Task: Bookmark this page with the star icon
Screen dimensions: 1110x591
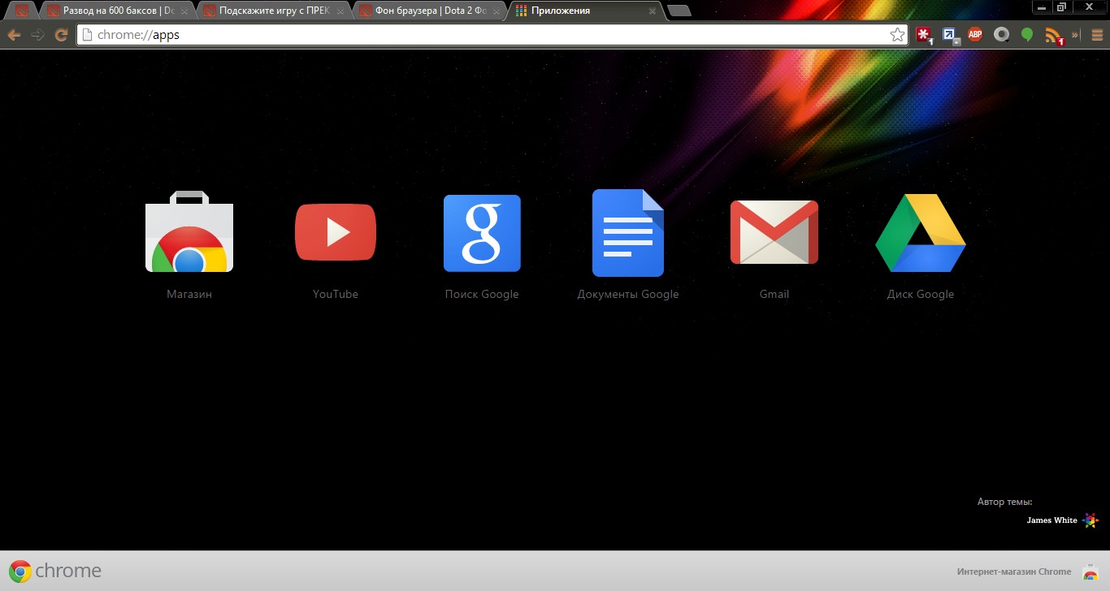Action: 897,35
